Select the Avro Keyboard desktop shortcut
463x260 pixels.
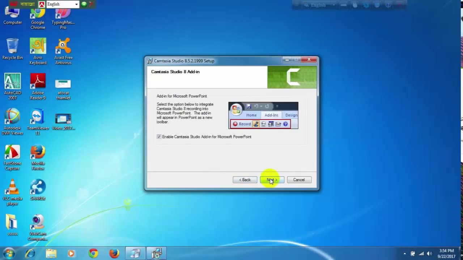(38, 51)
